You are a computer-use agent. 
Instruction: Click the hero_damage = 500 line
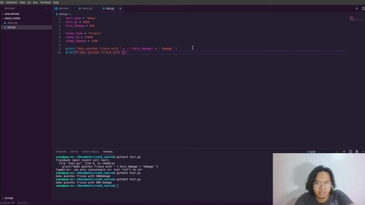pos(80,26)
